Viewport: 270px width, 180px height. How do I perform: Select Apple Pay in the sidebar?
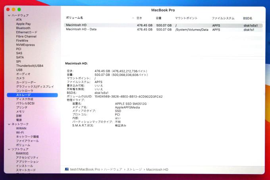pos(23,24)
